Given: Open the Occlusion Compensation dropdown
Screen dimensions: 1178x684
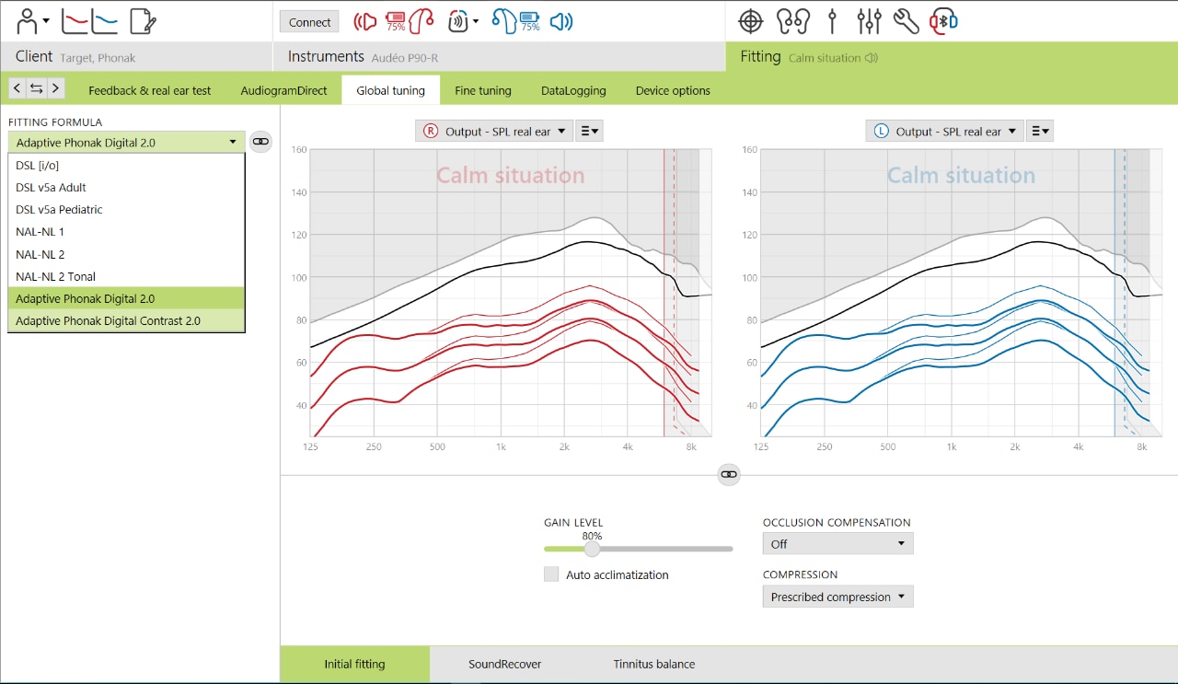Looking at the screenshot, I should (x=837, y=543).
